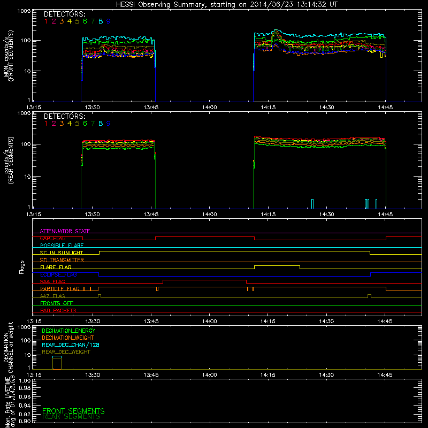This screenshot has width=428, height=428.
Task: Click the olive flag label above FRONTS_OFF
Action: point(52,296)
